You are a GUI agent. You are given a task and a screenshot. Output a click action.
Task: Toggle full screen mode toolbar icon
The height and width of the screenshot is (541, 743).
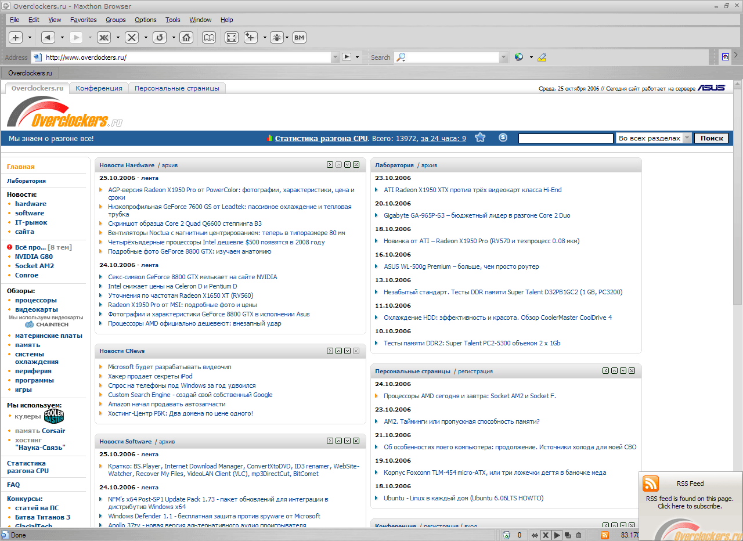(x=231, y=38)
